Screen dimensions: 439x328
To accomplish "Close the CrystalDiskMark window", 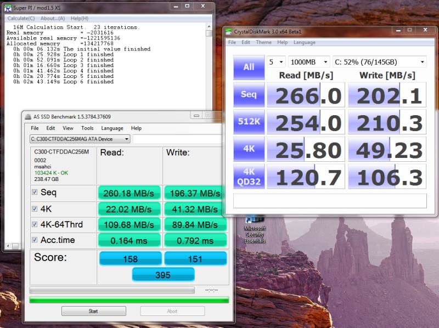I will pyautogui.click(x=425, y=30).
